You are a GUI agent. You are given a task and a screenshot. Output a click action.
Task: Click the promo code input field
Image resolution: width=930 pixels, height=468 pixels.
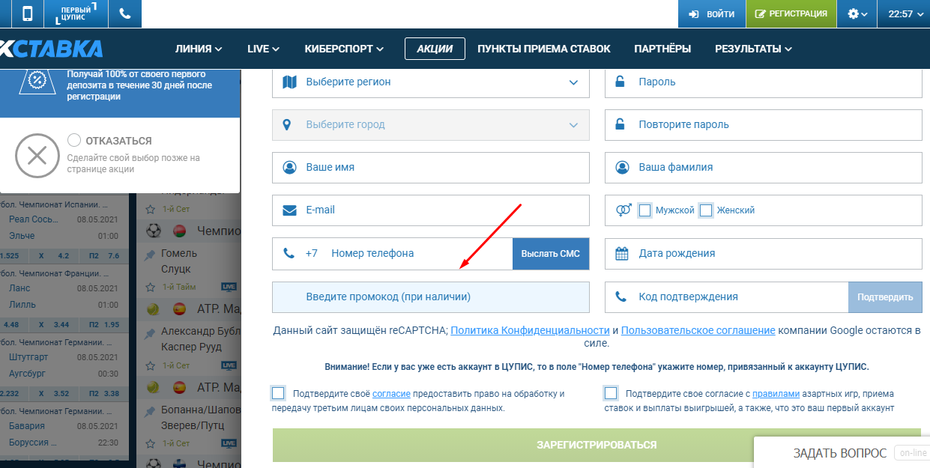[x=430, y=297]
